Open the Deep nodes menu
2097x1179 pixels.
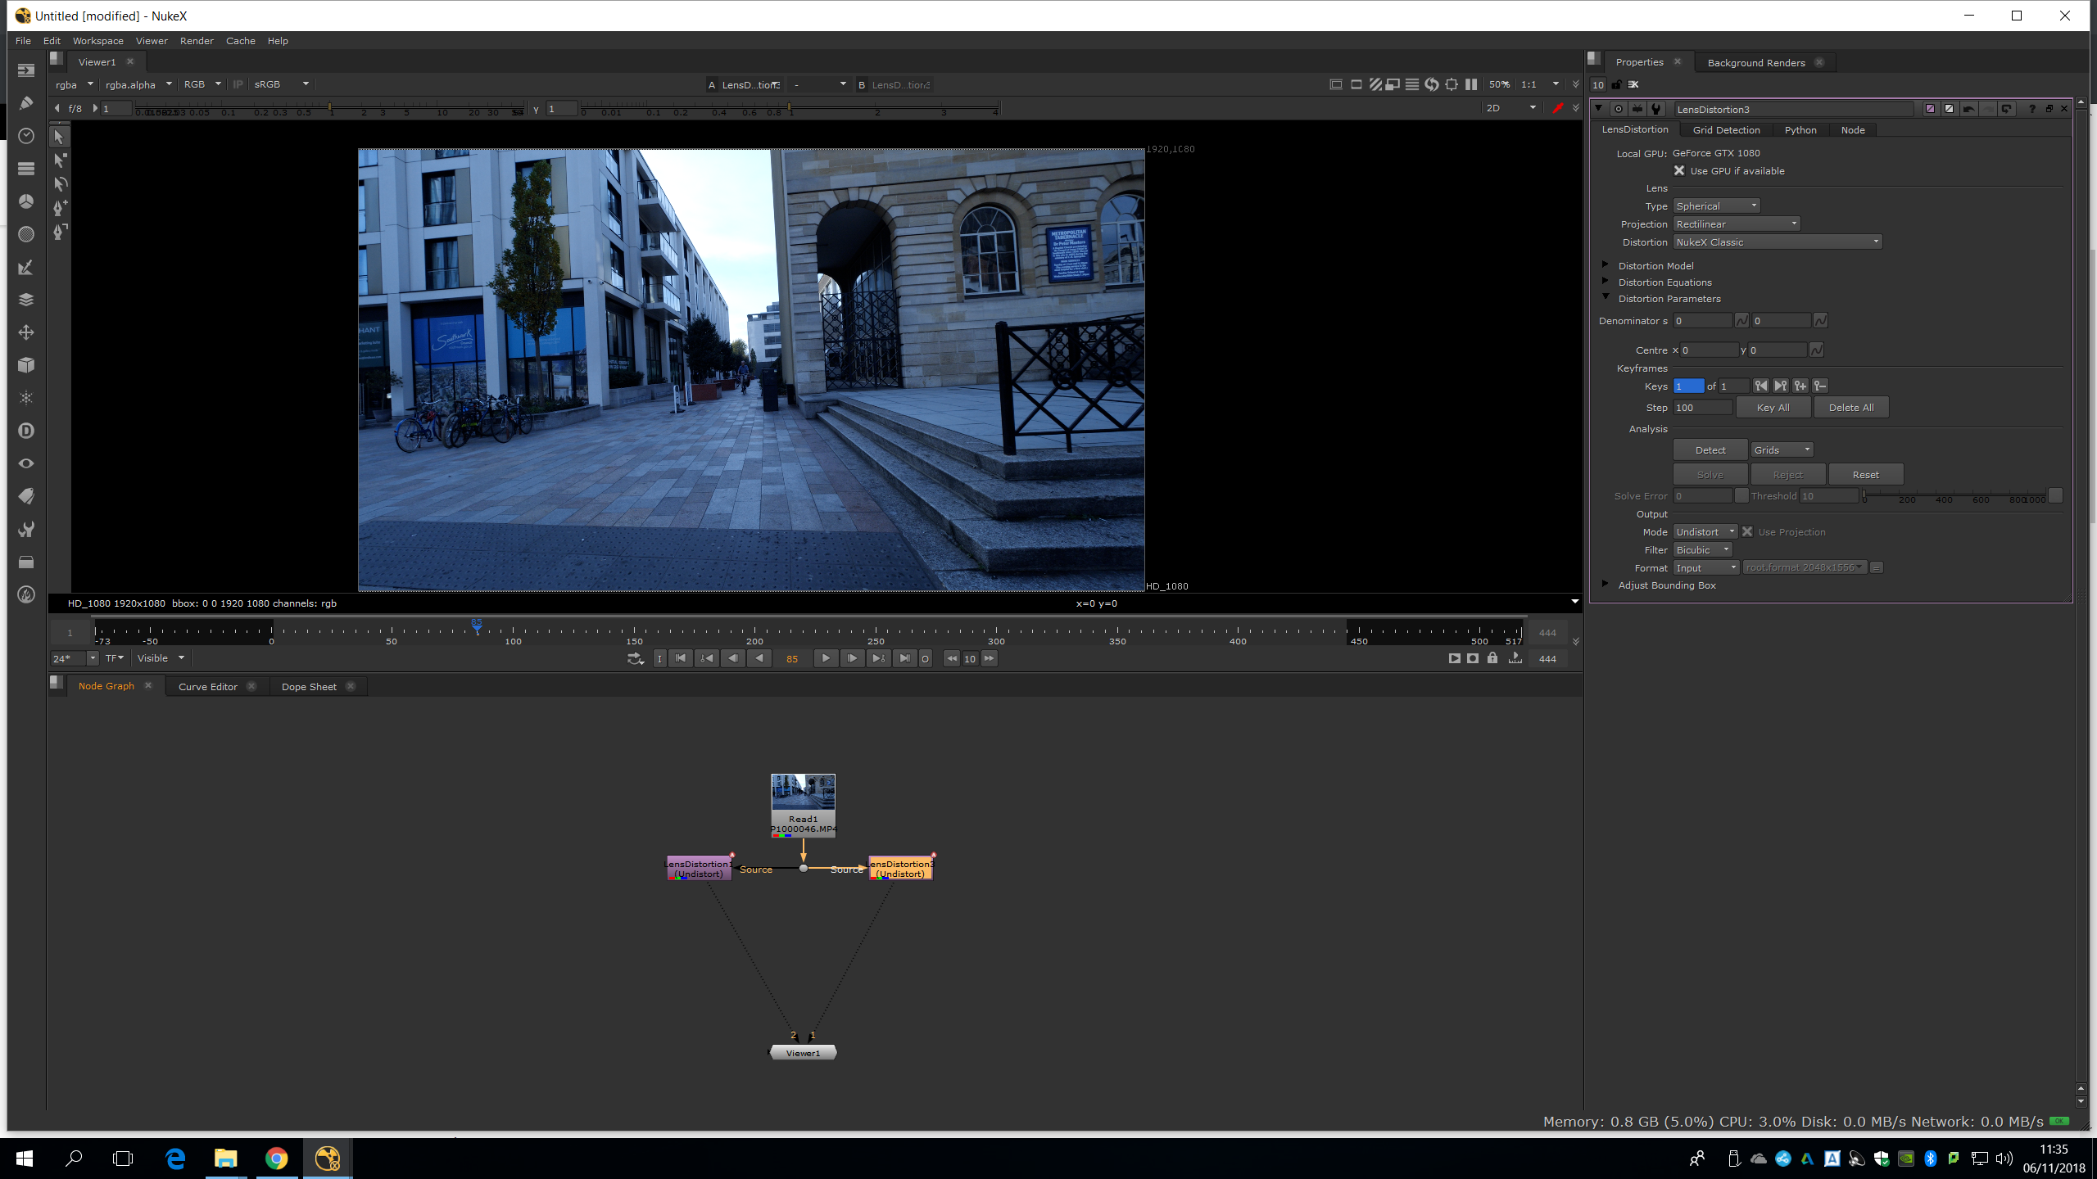pos(26,431)
